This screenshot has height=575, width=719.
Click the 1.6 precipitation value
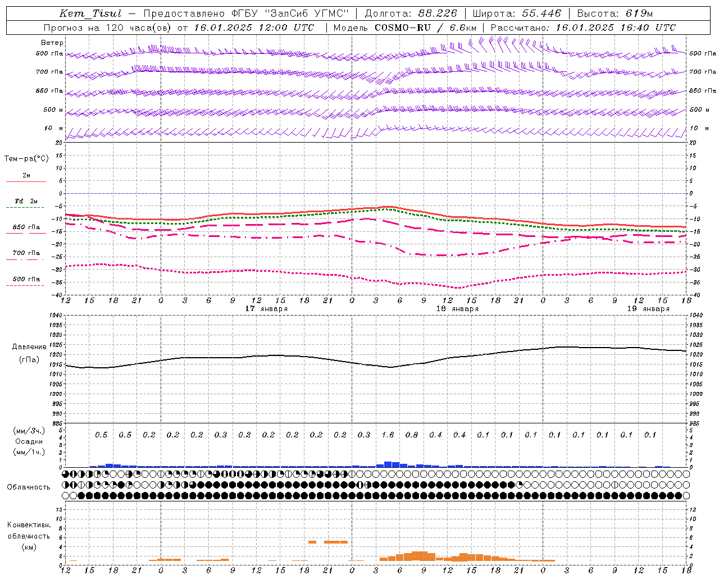[x=388, y=435]
